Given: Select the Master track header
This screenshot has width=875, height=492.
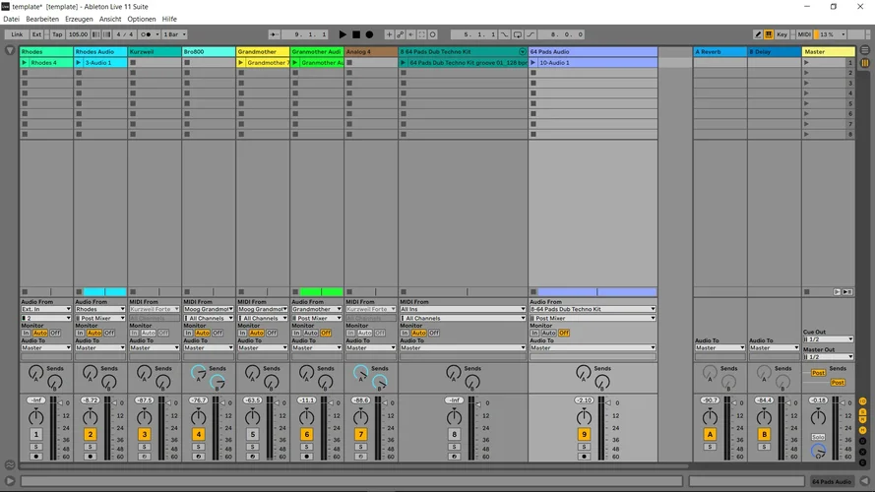Looking at the screenshot, I should point(828,51).
